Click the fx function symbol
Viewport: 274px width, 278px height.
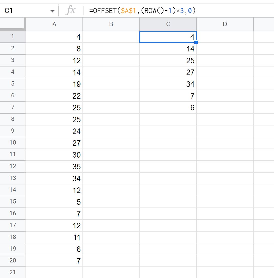71,10
